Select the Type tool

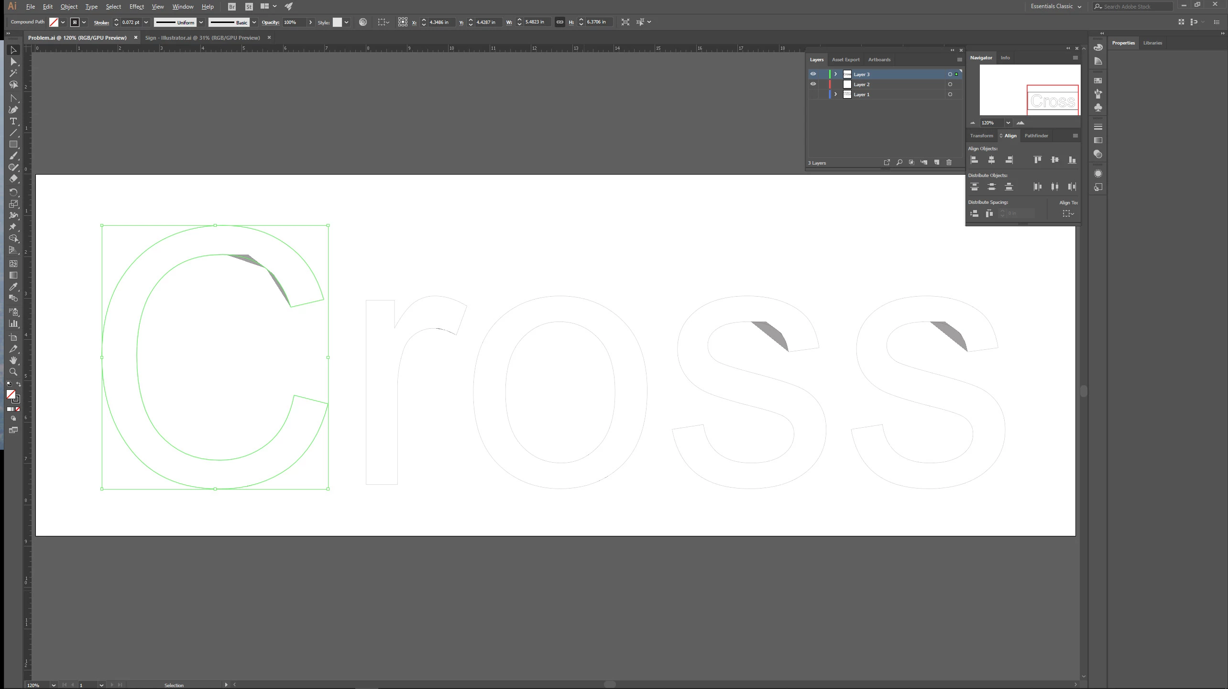click(x=13, y=121)
